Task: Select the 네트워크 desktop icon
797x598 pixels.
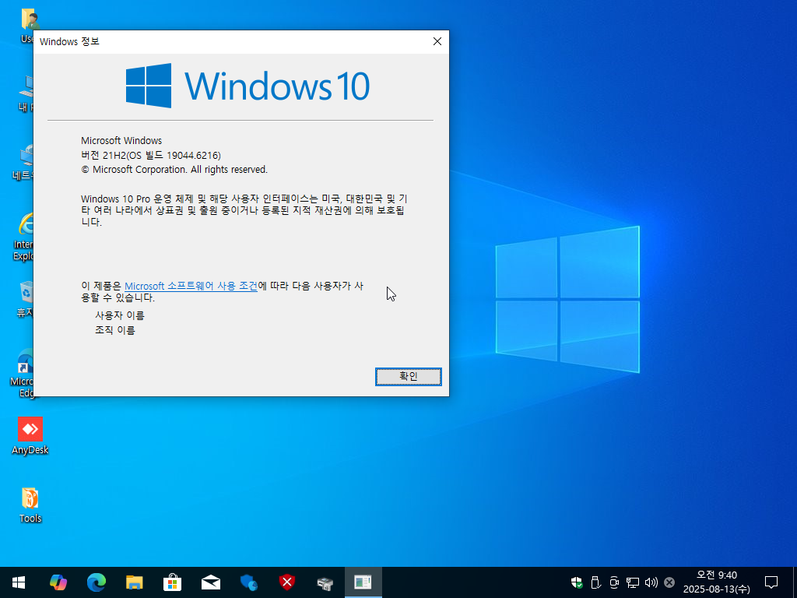Action: tap(23, 163)
